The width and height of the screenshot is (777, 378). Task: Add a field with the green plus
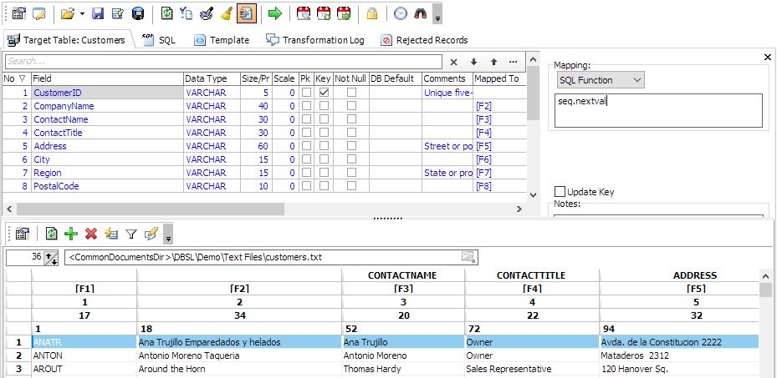pos(71,233)
